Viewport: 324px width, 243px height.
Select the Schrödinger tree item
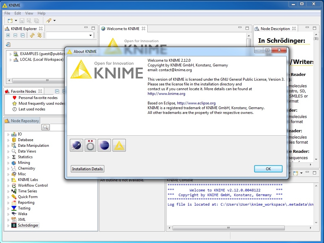[28, 225]
